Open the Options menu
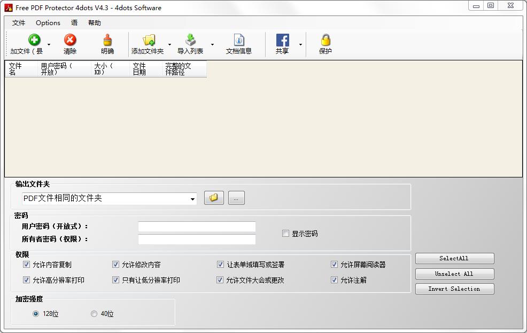The height and width of the screenshot is (333, 527). point(48,23)
